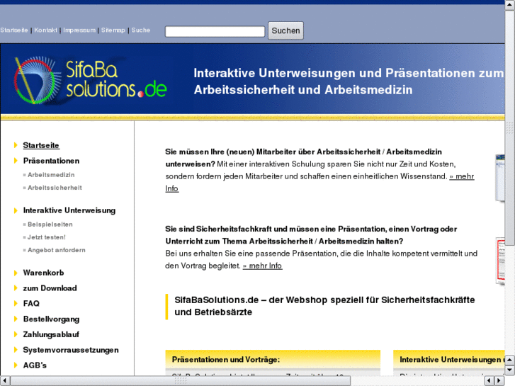The width and height of the screenshot is (515, 386).
Task: Open Impressum in the top navigation
Action: tap(79, 30)
